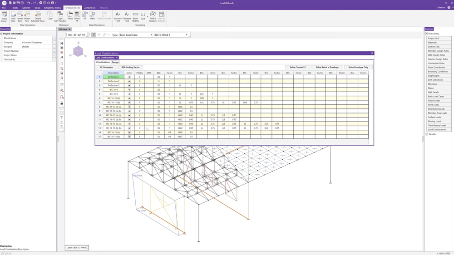Open the Data Entry dropdown in ribbon
Viewport: 454px width, 255px height.
pyautogui.click(x=5, y=17)
